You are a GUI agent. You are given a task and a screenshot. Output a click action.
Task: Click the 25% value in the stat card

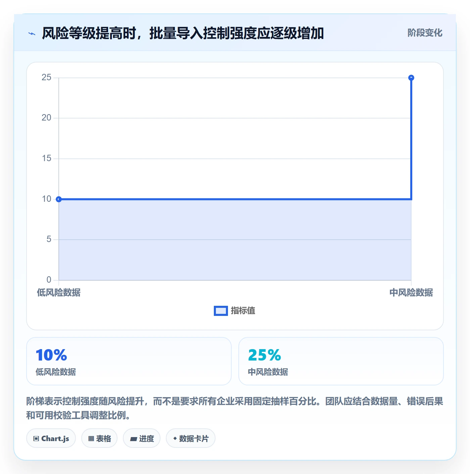264,355
